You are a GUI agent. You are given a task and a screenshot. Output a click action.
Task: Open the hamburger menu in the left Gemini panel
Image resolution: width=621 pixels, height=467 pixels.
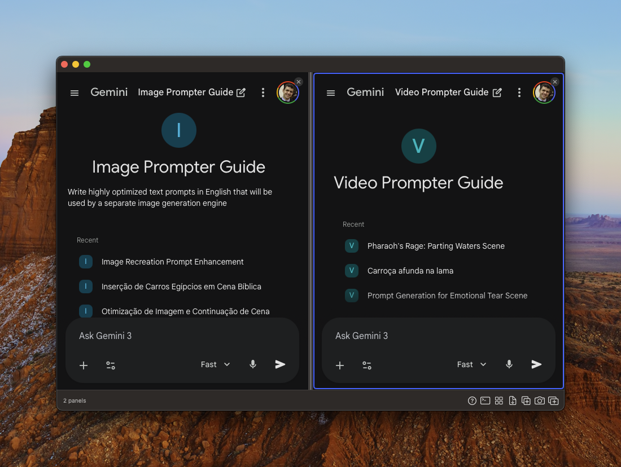pos(74,92)
